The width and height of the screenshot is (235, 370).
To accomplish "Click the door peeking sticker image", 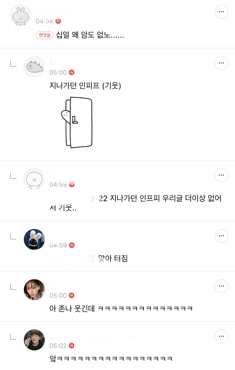I will [x=77, y=123].
